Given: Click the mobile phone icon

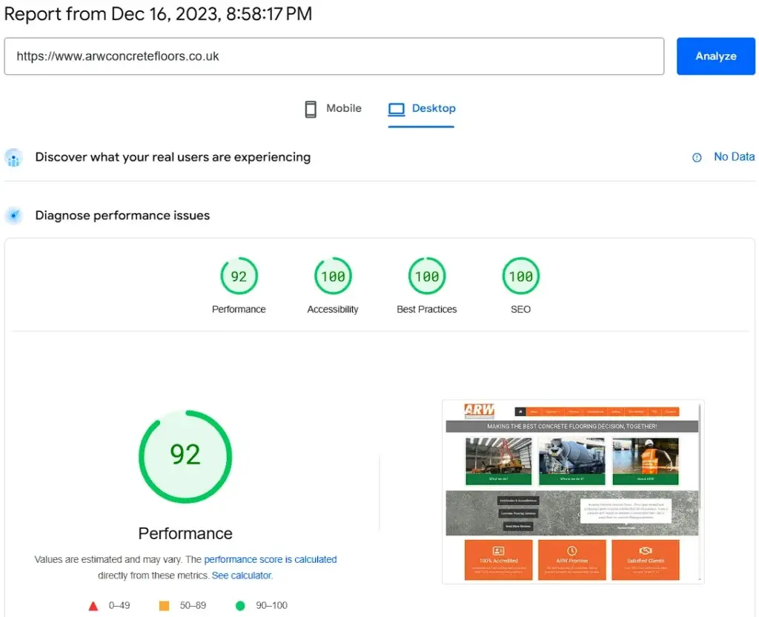Looking at the screenshot, I should click(x=311, y=108).
